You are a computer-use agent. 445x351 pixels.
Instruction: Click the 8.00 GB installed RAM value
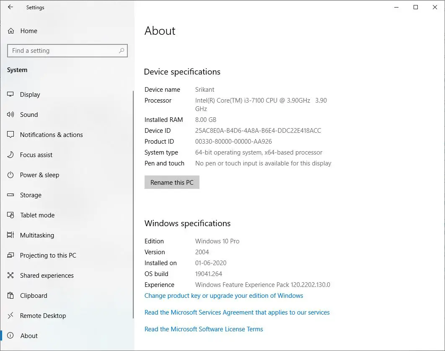(206, 120)
